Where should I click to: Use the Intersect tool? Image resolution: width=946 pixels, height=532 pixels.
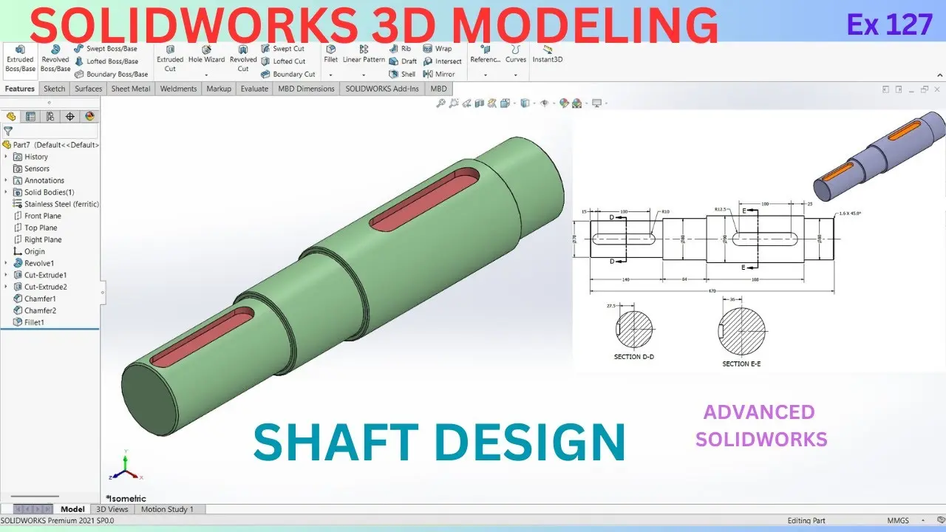coord(443,61)
